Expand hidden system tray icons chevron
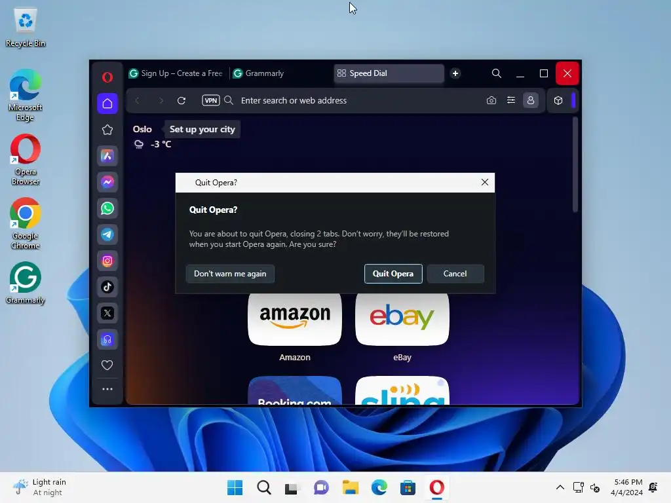The height and width of the screenshot is (503, 671). 560,487
